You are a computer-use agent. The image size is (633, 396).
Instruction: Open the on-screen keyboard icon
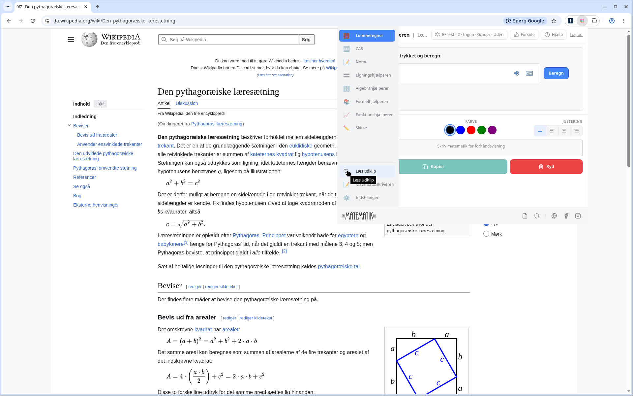(529, 73)
